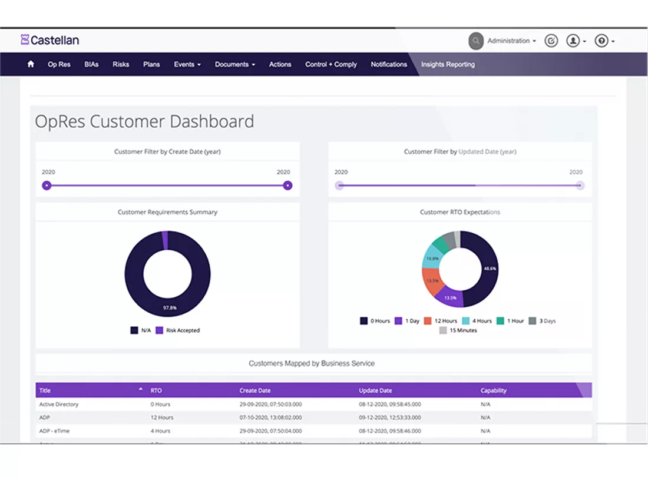The width and height of the screenshot is (648, 477).
Task: Open the edit note icon in header
Action: coord(551,41)
